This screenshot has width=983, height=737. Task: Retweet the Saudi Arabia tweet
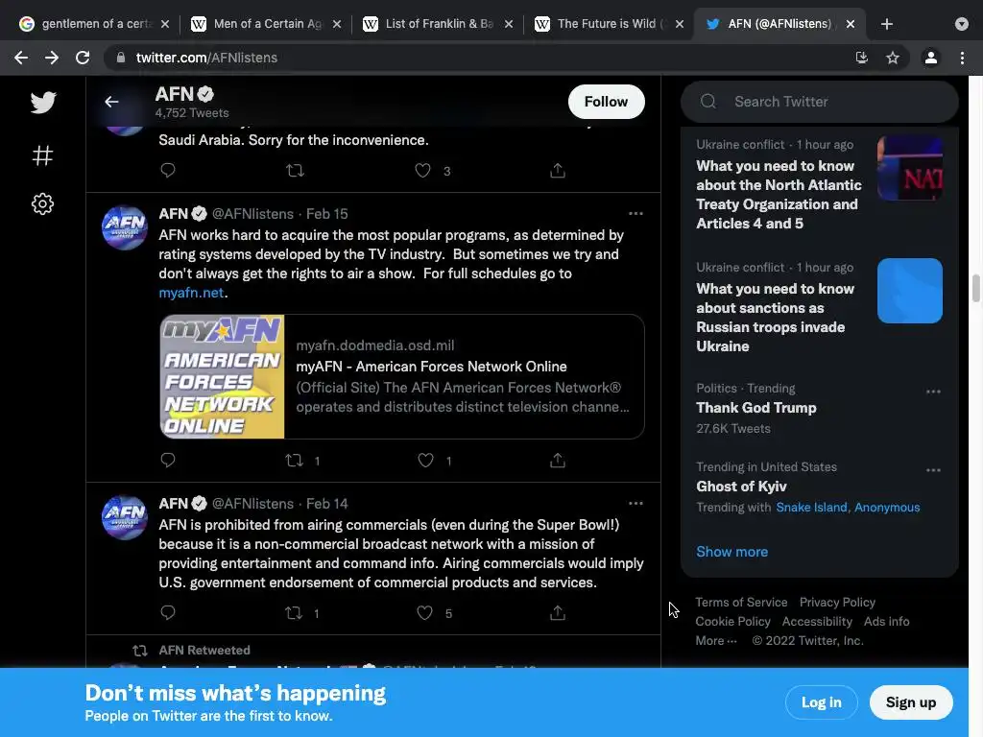coord(295,170)
